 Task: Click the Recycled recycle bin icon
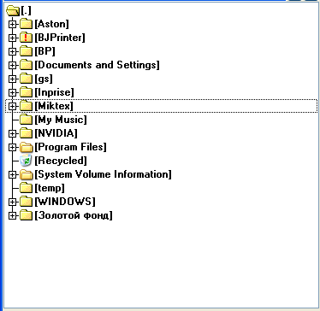26,161
